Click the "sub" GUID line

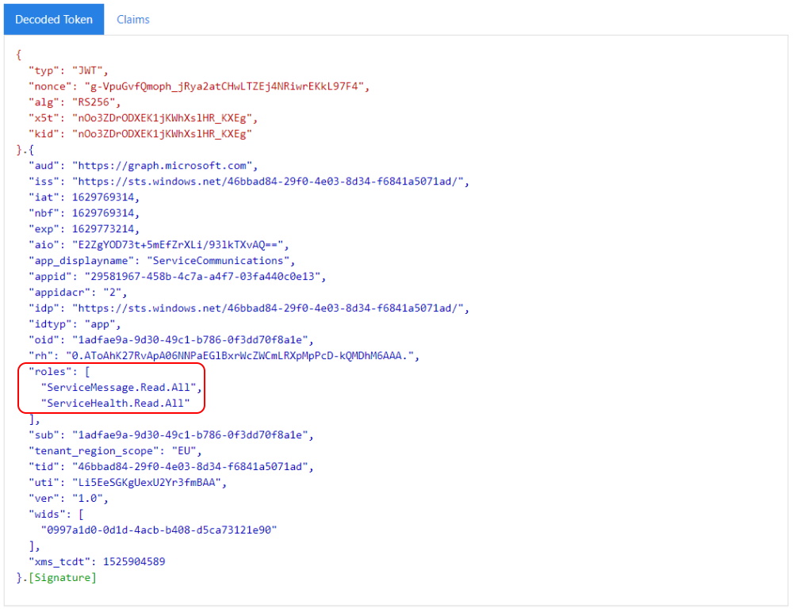coord(171,435)
